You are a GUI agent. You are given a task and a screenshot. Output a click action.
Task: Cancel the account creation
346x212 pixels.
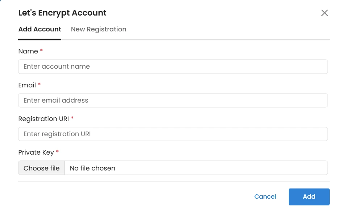tap(265, 196)
